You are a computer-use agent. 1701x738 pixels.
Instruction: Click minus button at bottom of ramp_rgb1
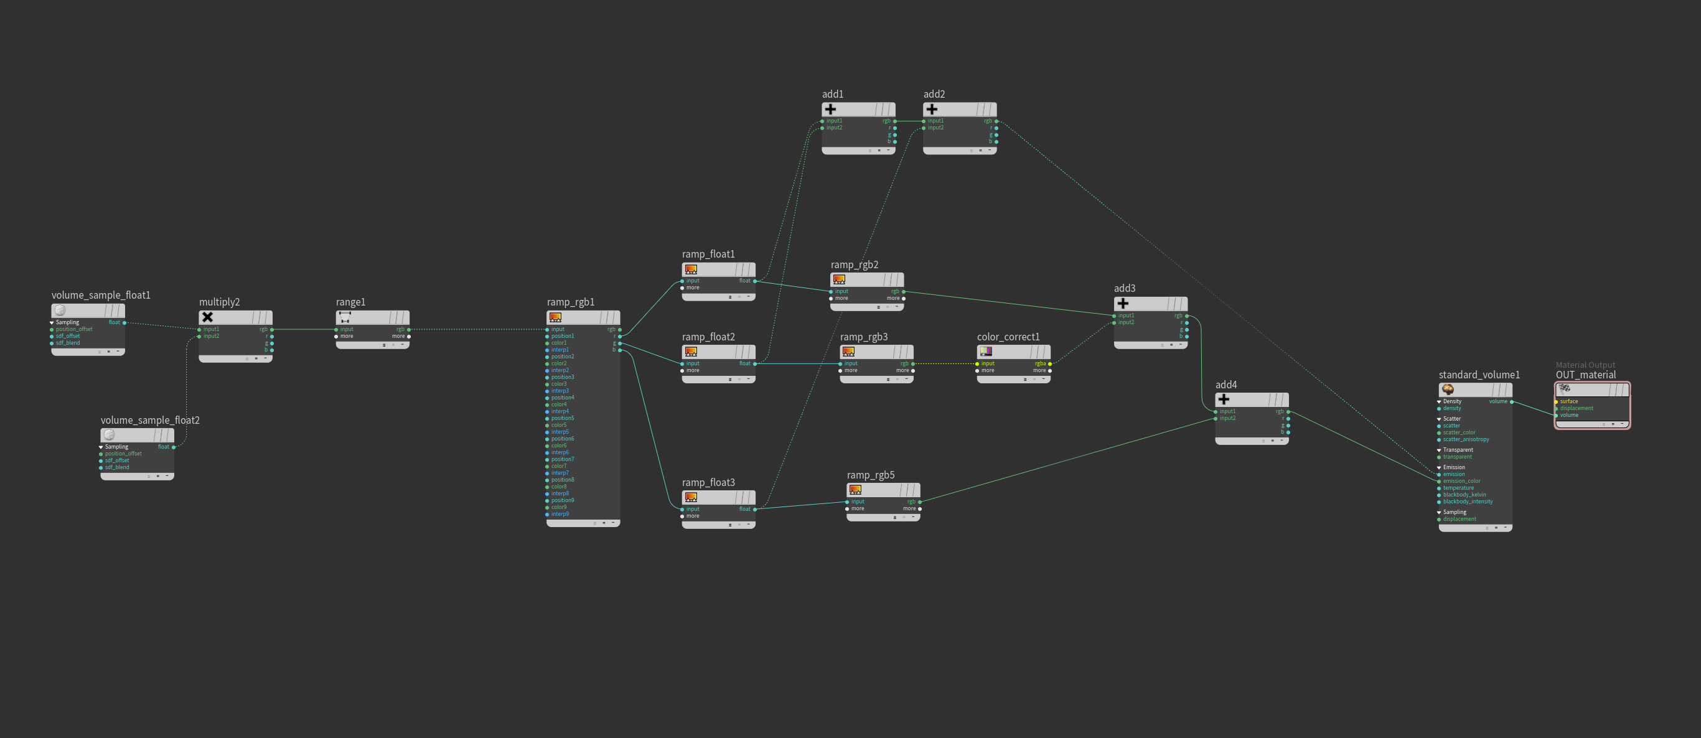point(613,523)
